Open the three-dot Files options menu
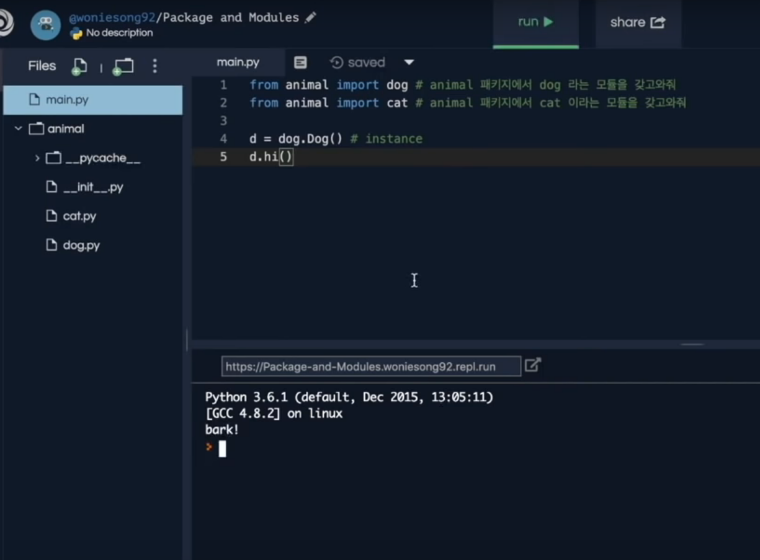Viewport: 760px width, 560px height. coord(154,66)
